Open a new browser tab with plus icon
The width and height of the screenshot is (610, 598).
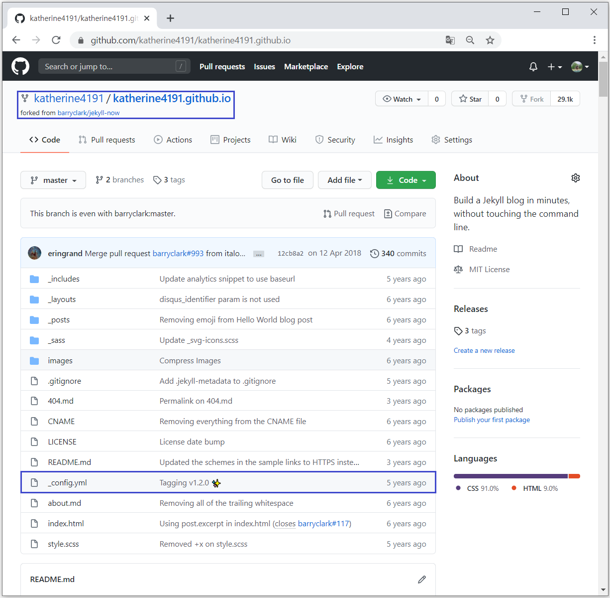(x=170, y=18)
